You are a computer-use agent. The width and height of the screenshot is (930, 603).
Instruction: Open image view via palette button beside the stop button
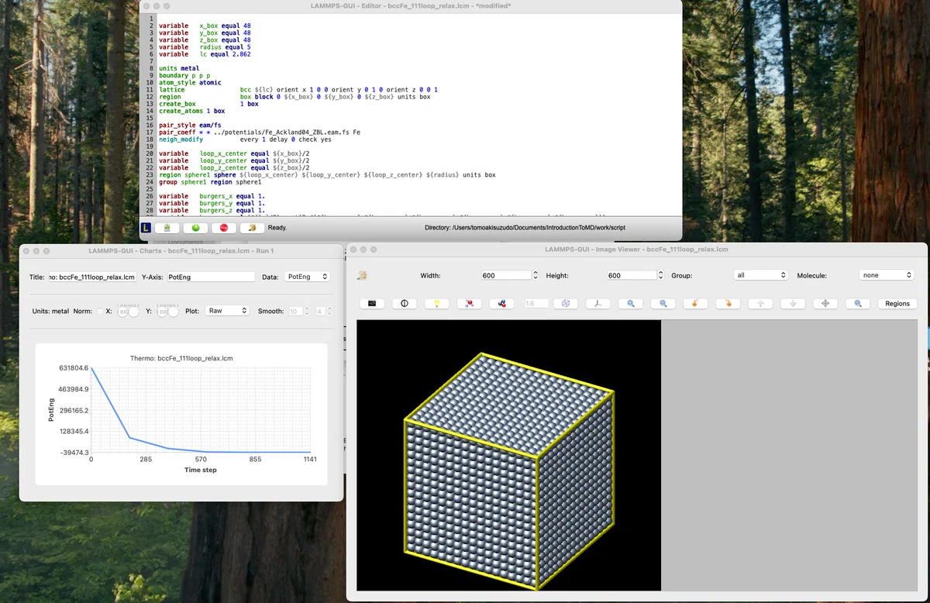click(x=252, y=228)
